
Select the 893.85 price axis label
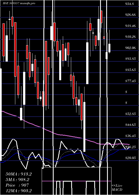pos(130,59)
